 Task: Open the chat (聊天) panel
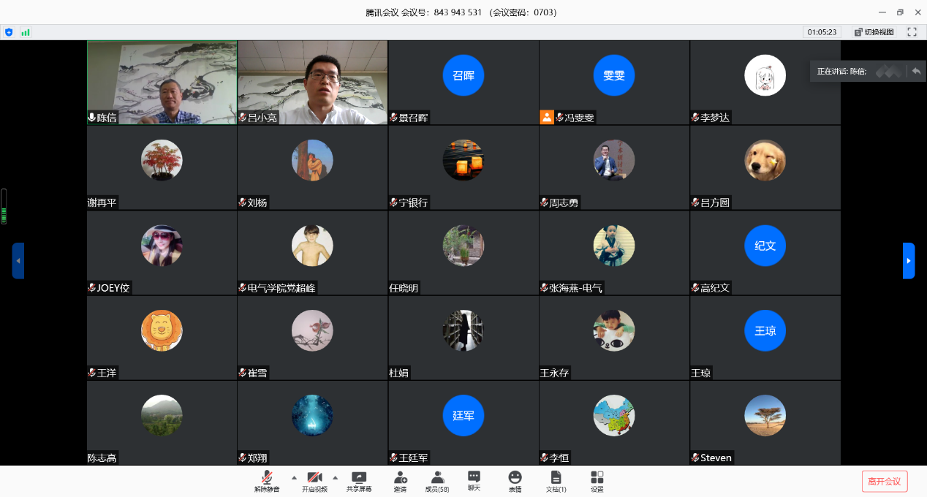(474, 479)
